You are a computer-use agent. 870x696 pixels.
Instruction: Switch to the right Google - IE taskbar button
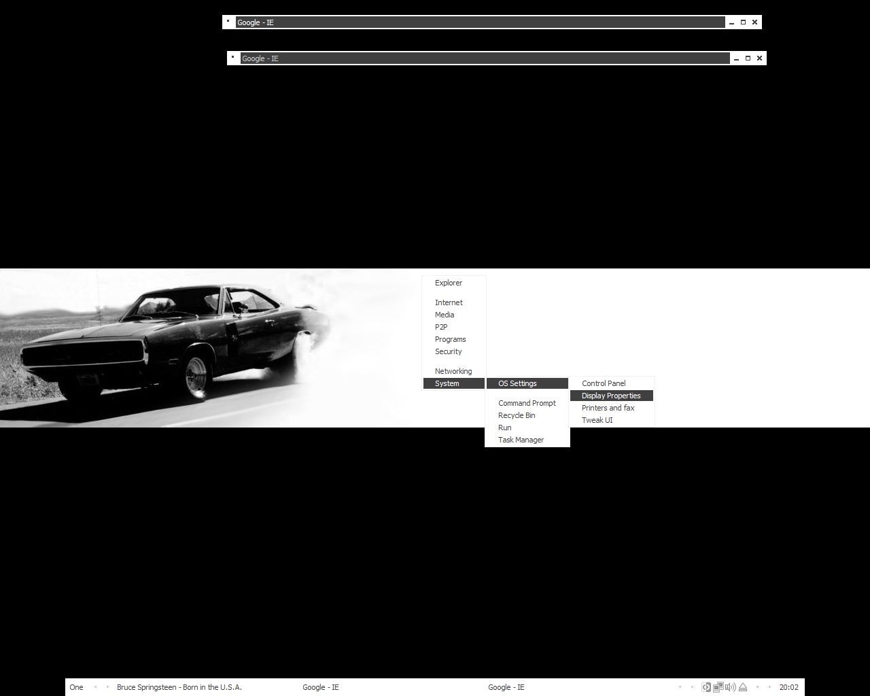point(506,687)
